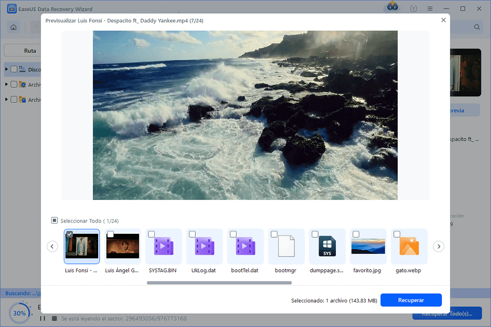Viewport: 491px width, 327px height.
Task: Click the Luis Fonsi - ... file name
Action: [x=81, y=271]
